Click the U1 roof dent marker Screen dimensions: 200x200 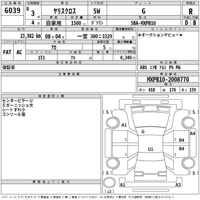click(x=150, y=149)
